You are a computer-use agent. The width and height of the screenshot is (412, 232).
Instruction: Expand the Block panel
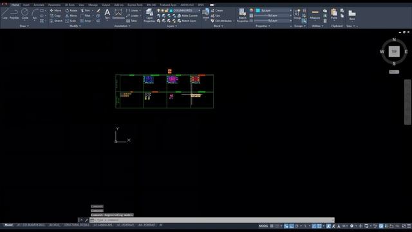(218, 26)
